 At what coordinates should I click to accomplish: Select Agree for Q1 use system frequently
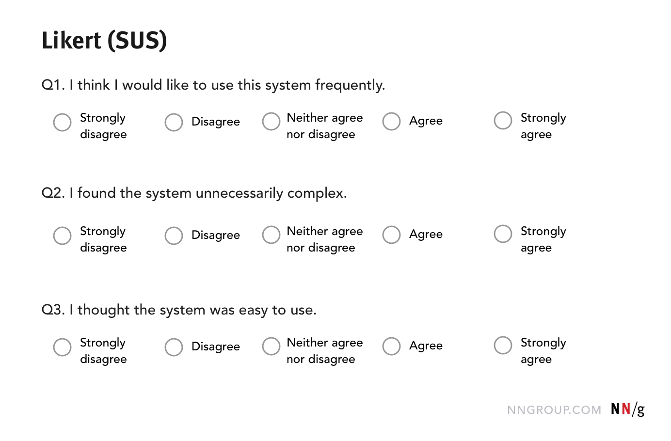[391, 122]
